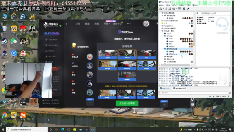Open the This PC desktop icon
Screen dimensions: 234x132
[5, 17]
